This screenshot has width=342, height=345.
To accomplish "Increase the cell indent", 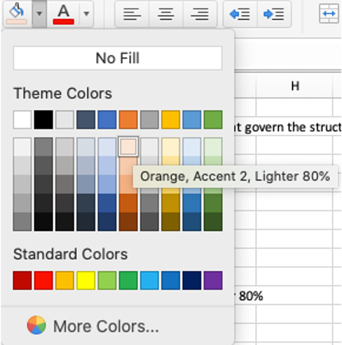I will point(274,14).
